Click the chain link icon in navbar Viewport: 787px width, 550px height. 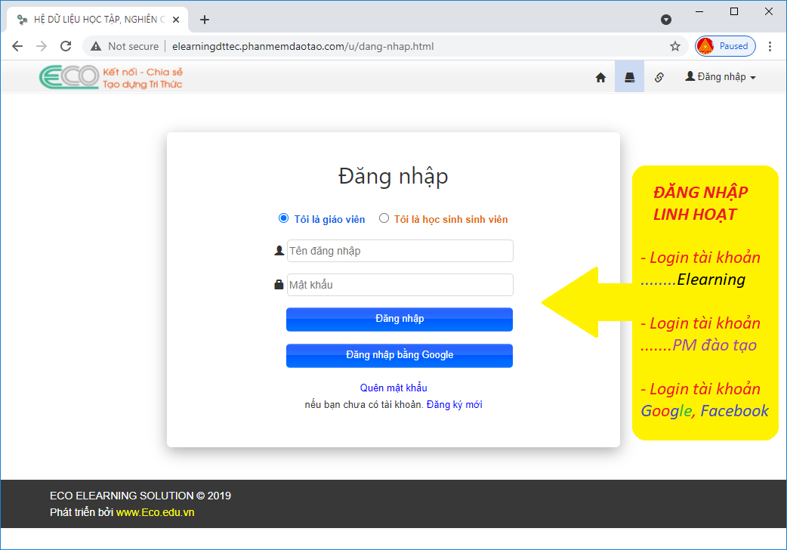coord(659,77)
